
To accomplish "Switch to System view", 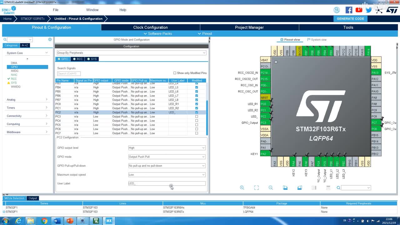I will [317, 40].
